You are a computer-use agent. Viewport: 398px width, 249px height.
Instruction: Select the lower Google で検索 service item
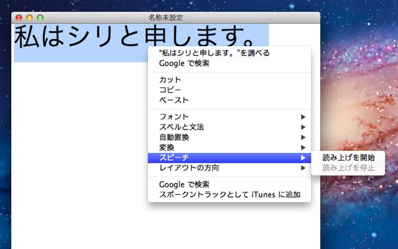[x=229, y=184]
